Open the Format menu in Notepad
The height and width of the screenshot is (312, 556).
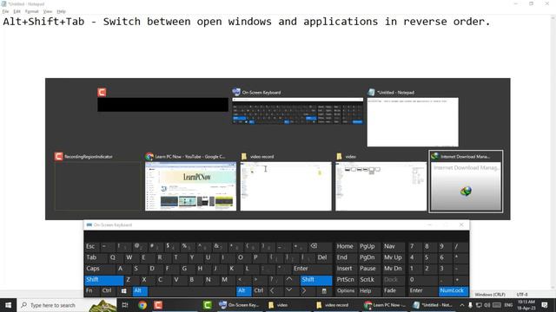tap(32, 11)
